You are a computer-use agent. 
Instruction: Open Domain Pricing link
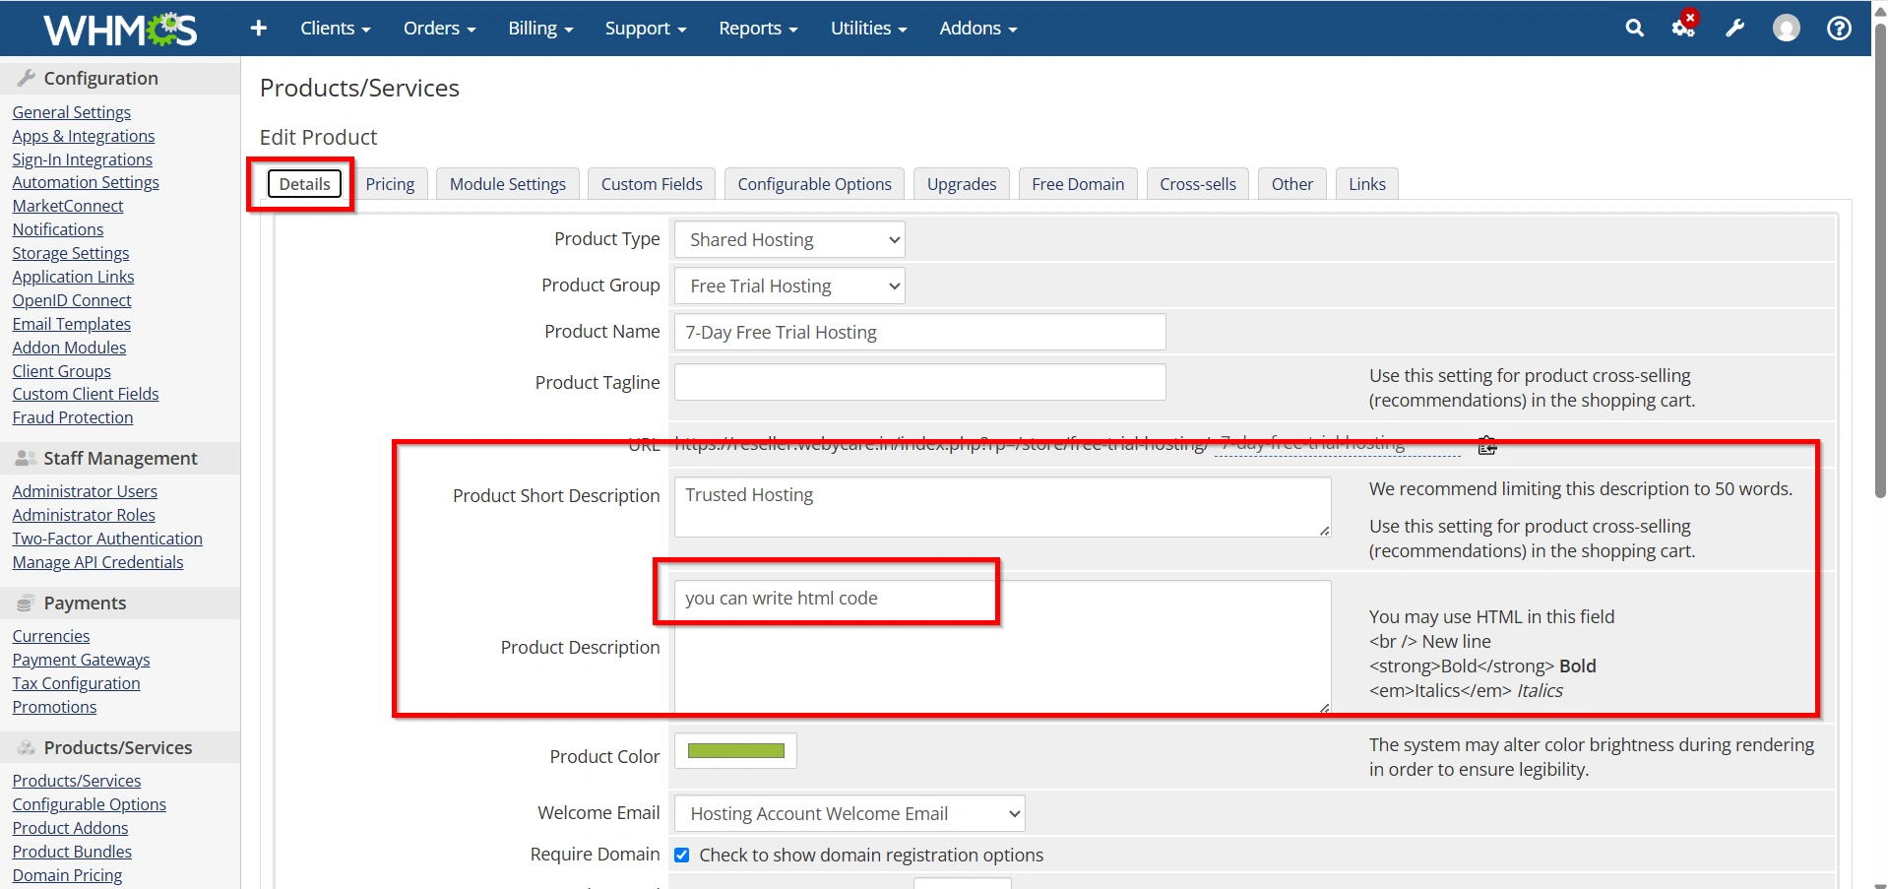(x=67, y=875)
